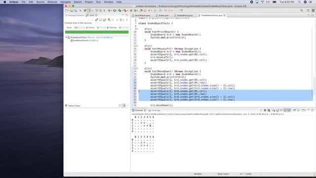The image size is (316, 178).
Task: Click Failure Trace panel label
Action: 74,105
